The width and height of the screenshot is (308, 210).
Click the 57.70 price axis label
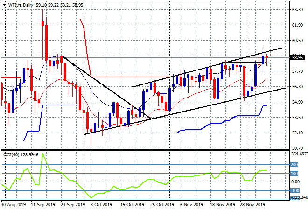[297, 71]
